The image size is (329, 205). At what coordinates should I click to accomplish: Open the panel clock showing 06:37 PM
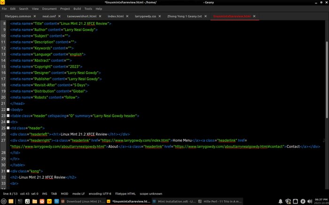321,201
